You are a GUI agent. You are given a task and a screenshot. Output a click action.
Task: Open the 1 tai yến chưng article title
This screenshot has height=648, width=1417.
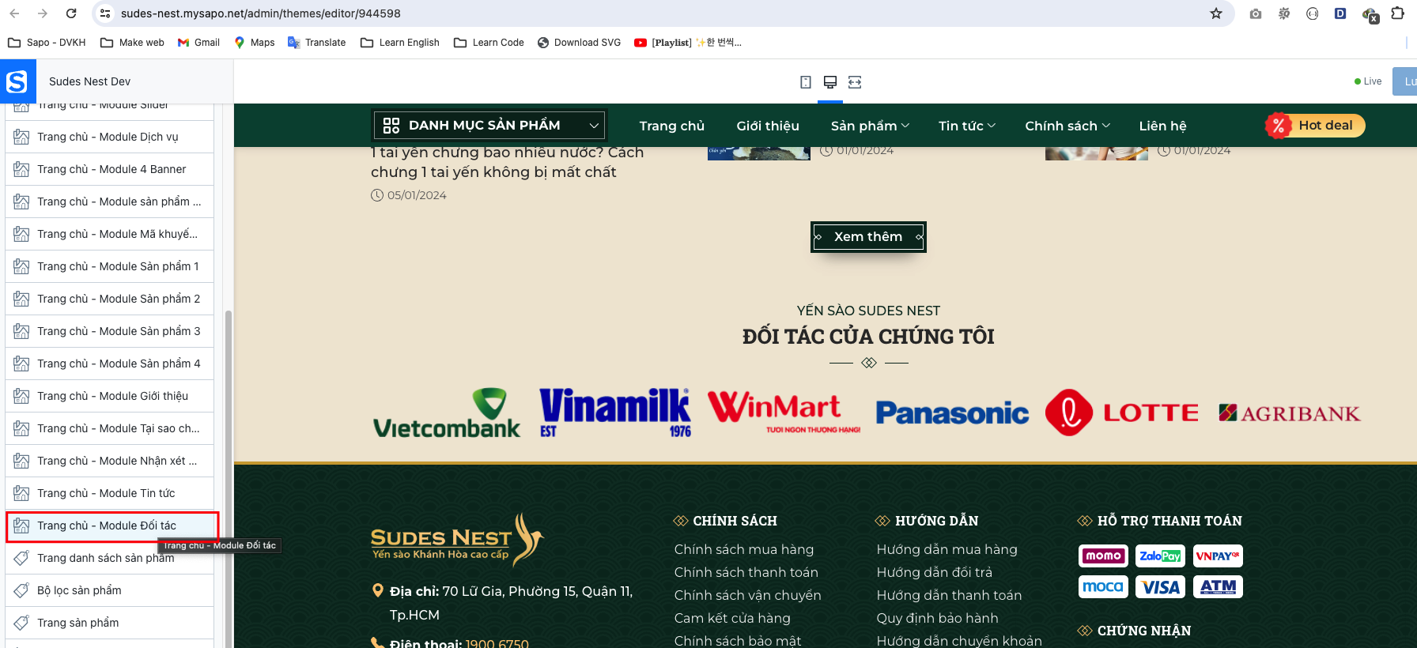[x=507, y=162]
